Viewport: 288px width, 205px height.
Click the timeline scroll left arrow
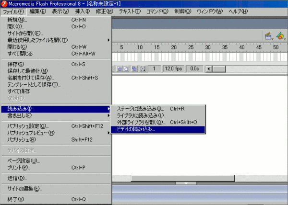click(209, 69)
